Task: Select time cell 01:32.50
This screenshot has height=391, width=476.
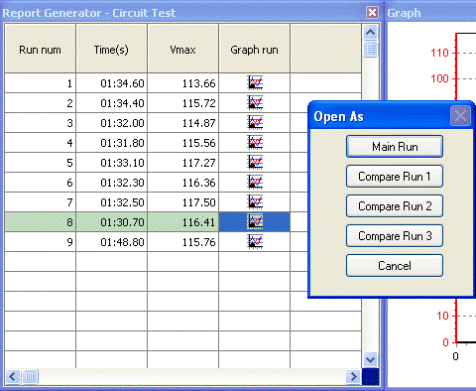Action: point(111,202)
